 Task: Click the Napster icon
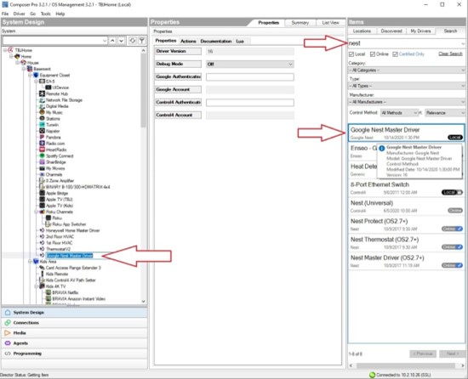[x=42, y=131]
